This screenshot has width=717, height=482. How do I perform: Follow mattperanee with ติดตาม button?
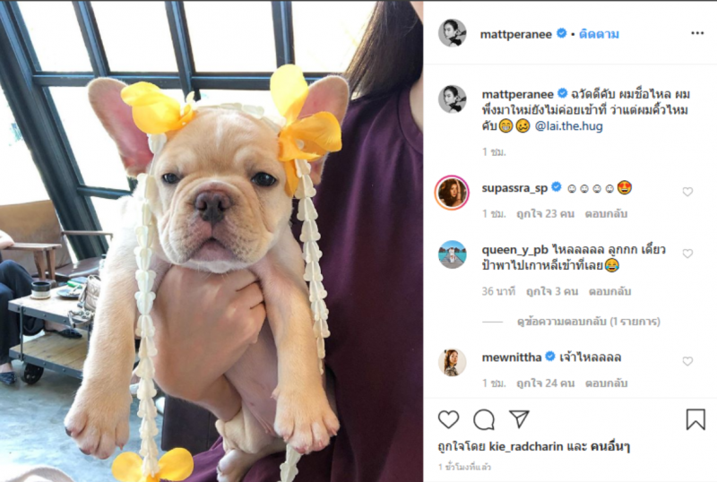(599, 34)
